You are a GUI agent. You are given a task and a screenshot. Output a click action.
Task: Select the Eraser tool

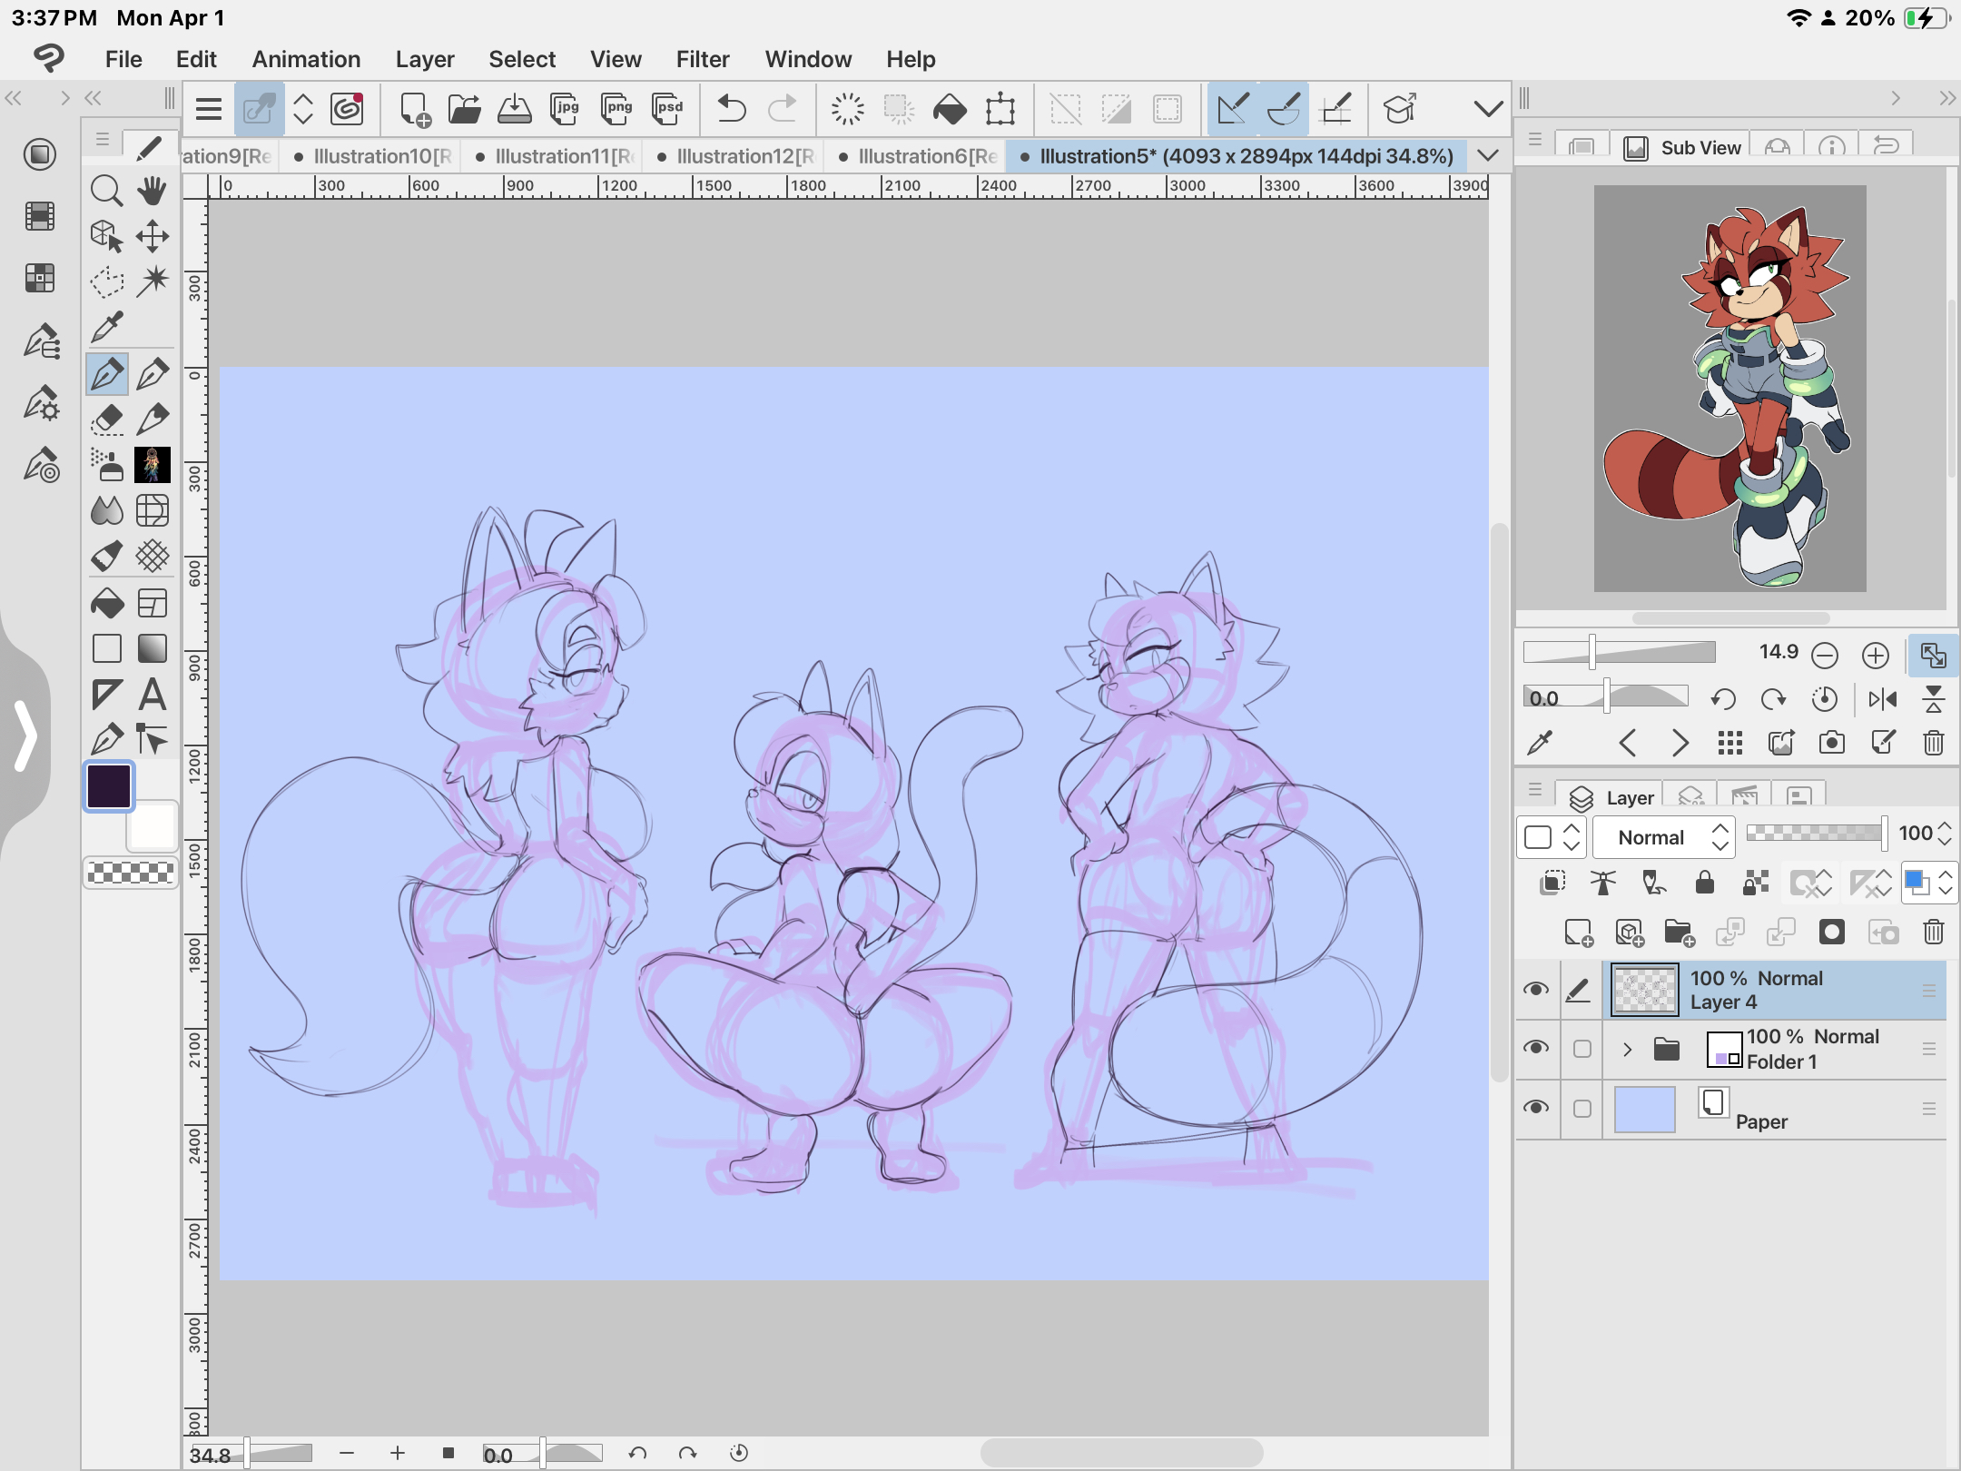pos(107,419)
